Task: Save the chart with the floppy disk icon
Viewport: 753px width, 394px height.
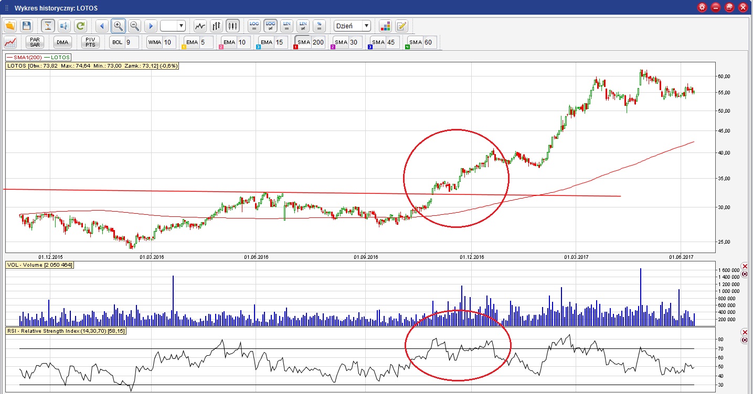Action: coord(27,26)
